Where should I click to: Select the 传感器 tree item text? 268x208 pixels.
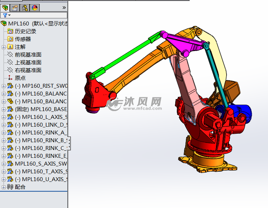click(23, 39)
